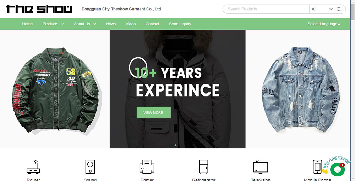Viewport: 355px width, 181px height.
Task: Focus the Search Products input field
Action: [266, 9]
